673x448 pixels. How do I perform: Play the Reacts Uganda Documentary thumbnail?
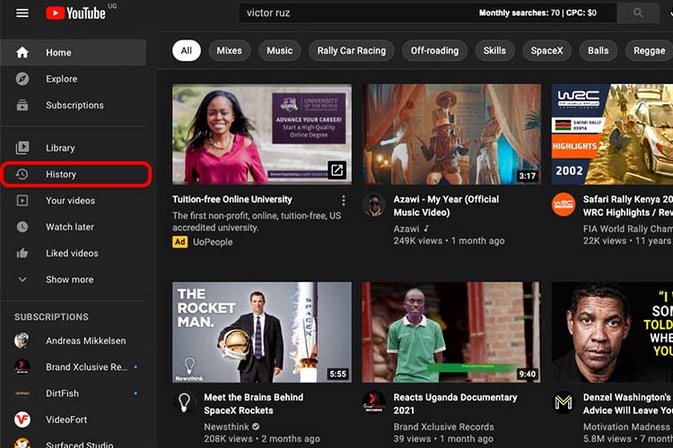(451, 332)
